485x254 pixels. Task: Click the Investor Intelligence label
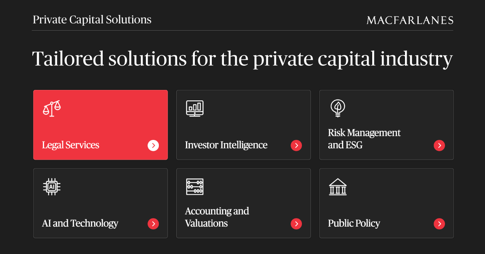[x=226, y=145]
